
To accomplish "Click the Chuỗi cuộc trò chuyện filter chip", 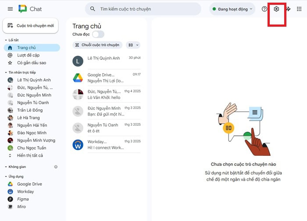I will (x=97, y=45).
